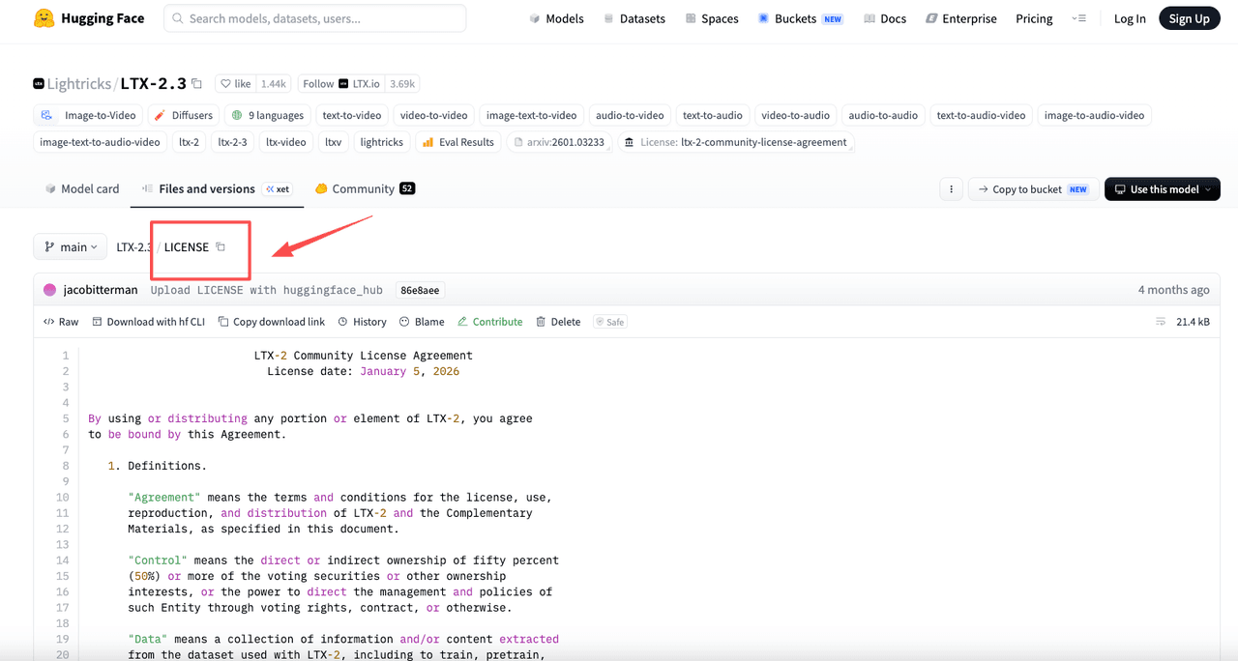Copy the LICENSE file path icon
The height and width of the screenshot is (661, 1238).
click(221, 247)
